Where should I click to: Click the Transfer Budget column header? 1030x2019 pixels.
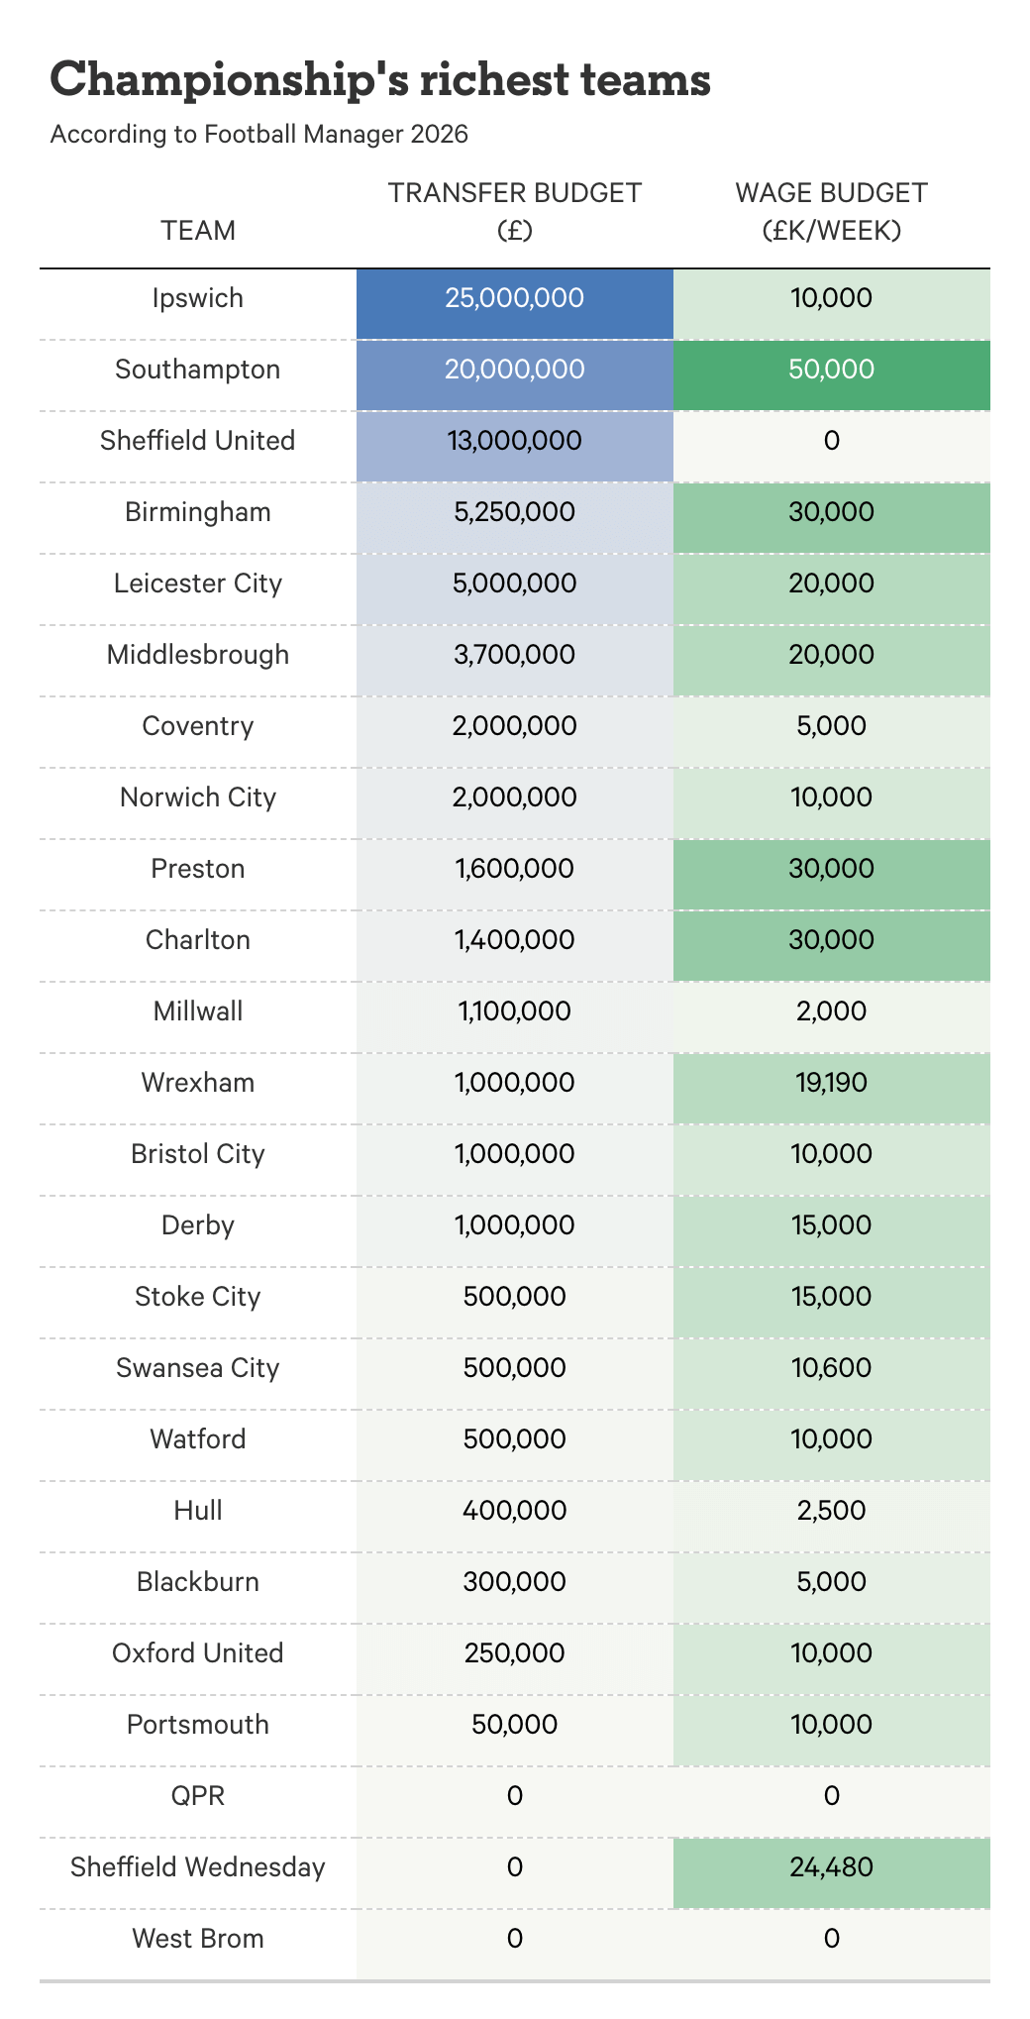[514, 211]
